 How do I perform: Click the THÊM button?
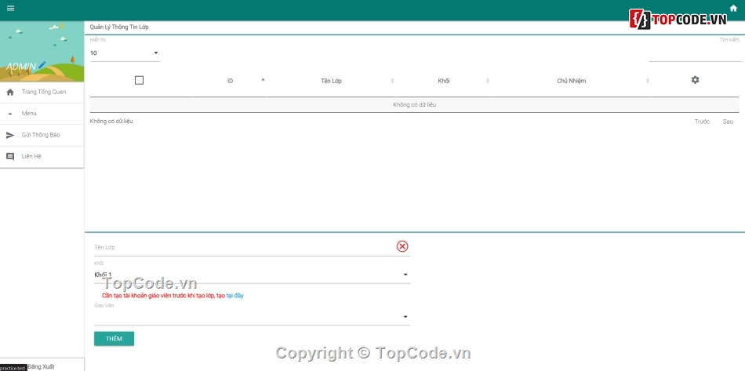tap(114, 339)
